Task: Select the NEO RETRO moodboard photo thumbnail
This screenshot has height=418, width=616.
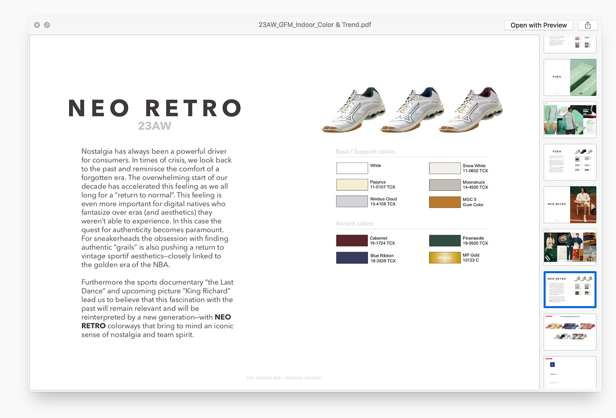Action: (570, 247)
